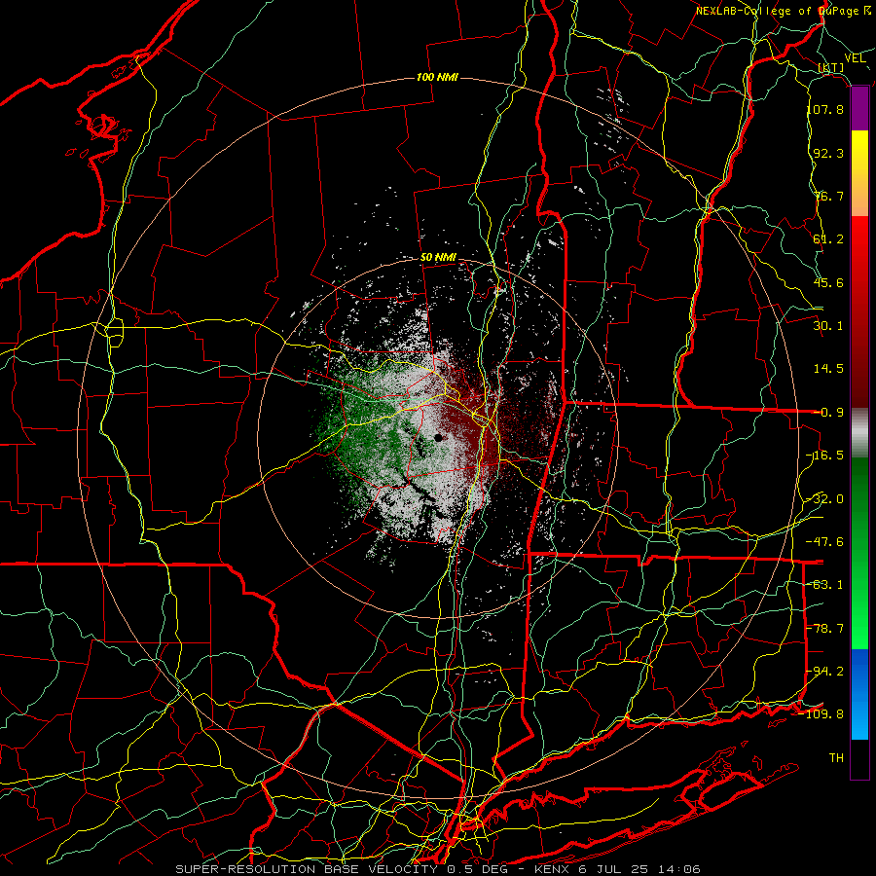Pick the blue segment of the color bar

tap(859, 694)
